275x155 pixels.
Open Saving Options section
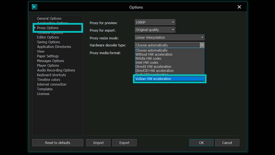click(x=48, y=42)
